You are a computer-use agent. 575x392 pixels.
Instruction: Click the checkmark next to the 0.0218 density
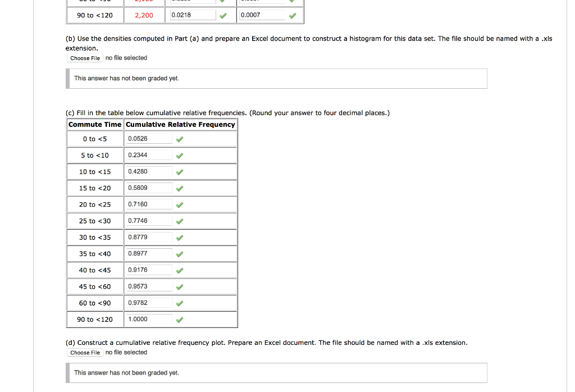pyautogui.click(x=223, y=16)
